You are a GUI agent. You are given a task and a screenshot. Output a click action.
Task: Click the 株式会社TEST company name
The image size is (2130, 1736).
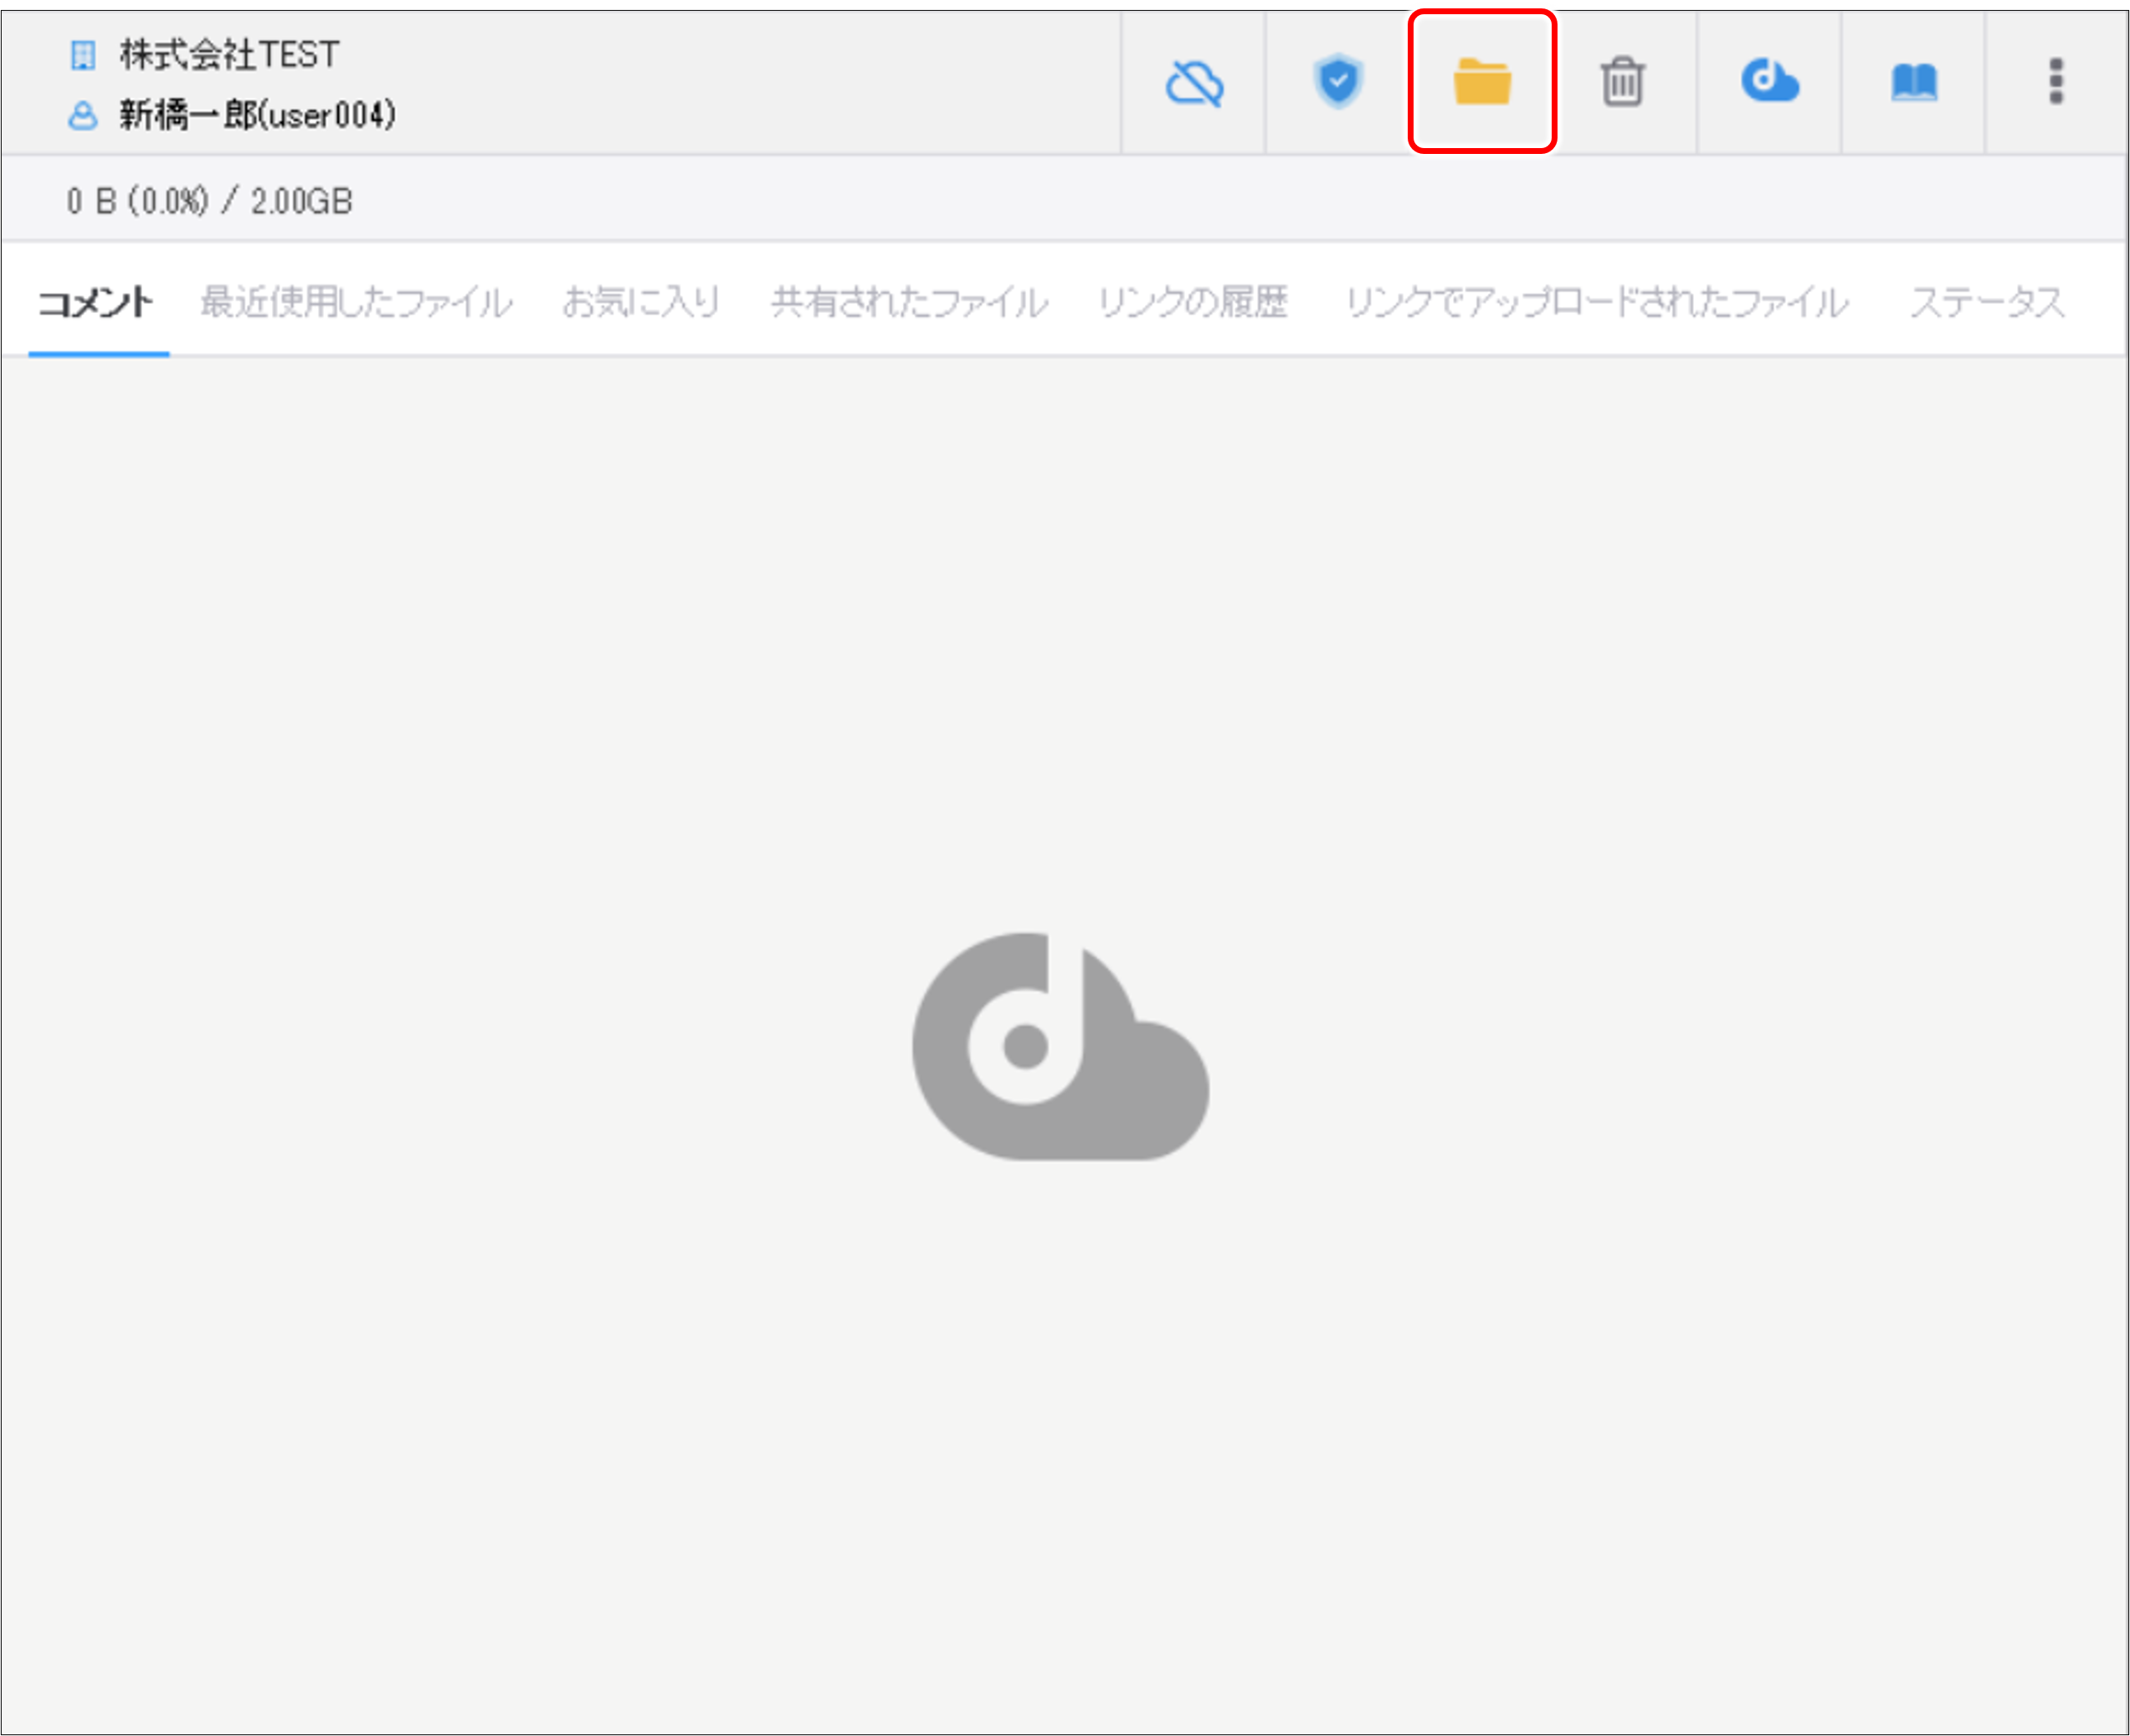tap(229, 55)
